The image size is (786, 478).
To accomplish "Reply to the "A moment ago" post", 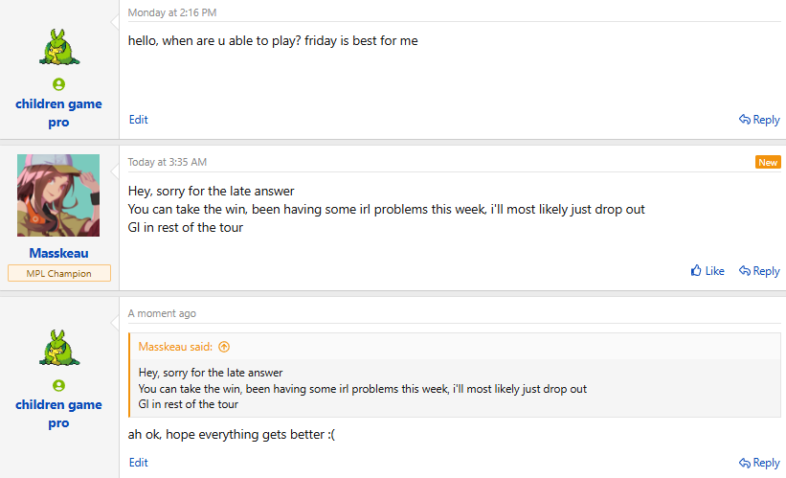I will [x=759, y=463].
